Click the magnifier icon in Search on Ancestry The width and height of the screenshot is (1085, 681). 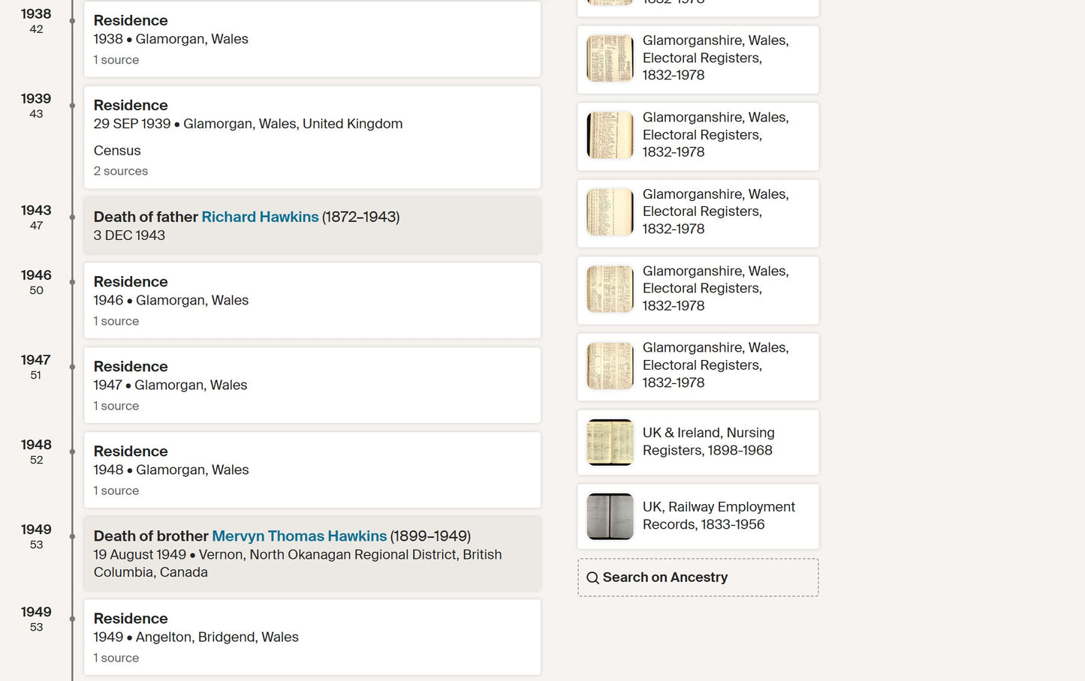592,577
